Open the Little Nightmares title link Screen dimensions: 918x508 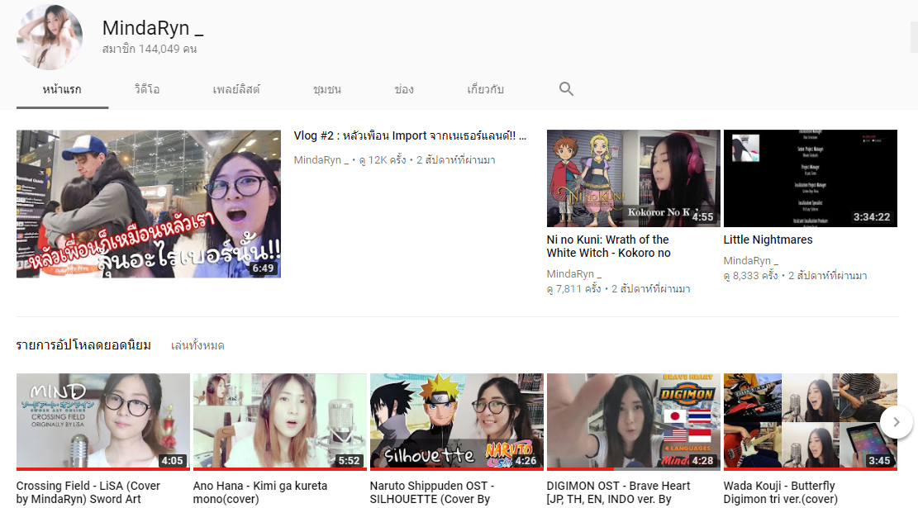768,240
